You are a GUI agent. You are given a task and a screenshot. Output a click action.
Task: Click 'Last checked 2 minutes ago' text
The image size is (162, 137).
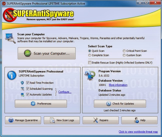(119, 110)
